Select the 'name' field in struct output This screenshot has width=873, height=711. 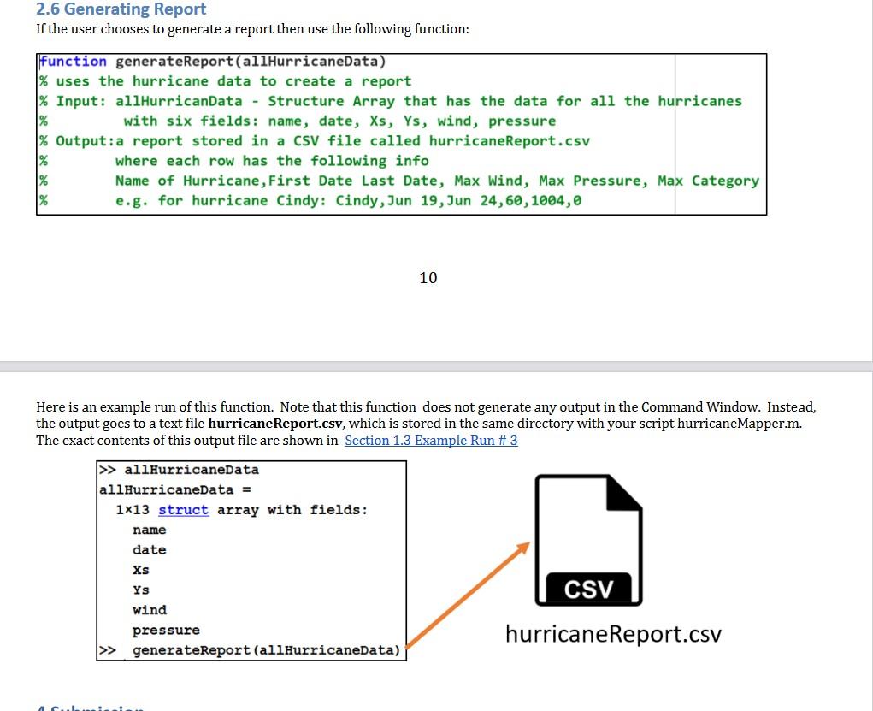tap(150, 530)
